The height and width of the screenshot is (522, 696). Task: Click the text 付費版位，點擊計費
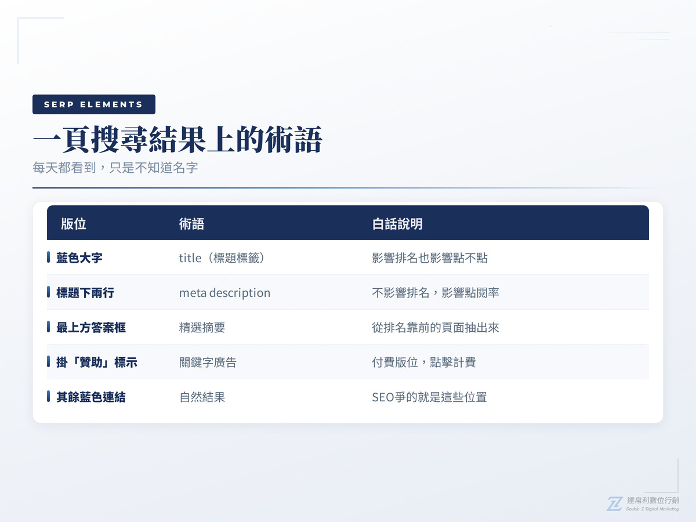424,362
